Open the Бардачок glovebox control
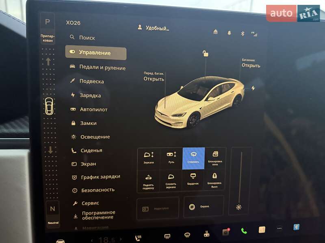The width and height of the screenshot is (325, 243). click(x=194, y=180)
